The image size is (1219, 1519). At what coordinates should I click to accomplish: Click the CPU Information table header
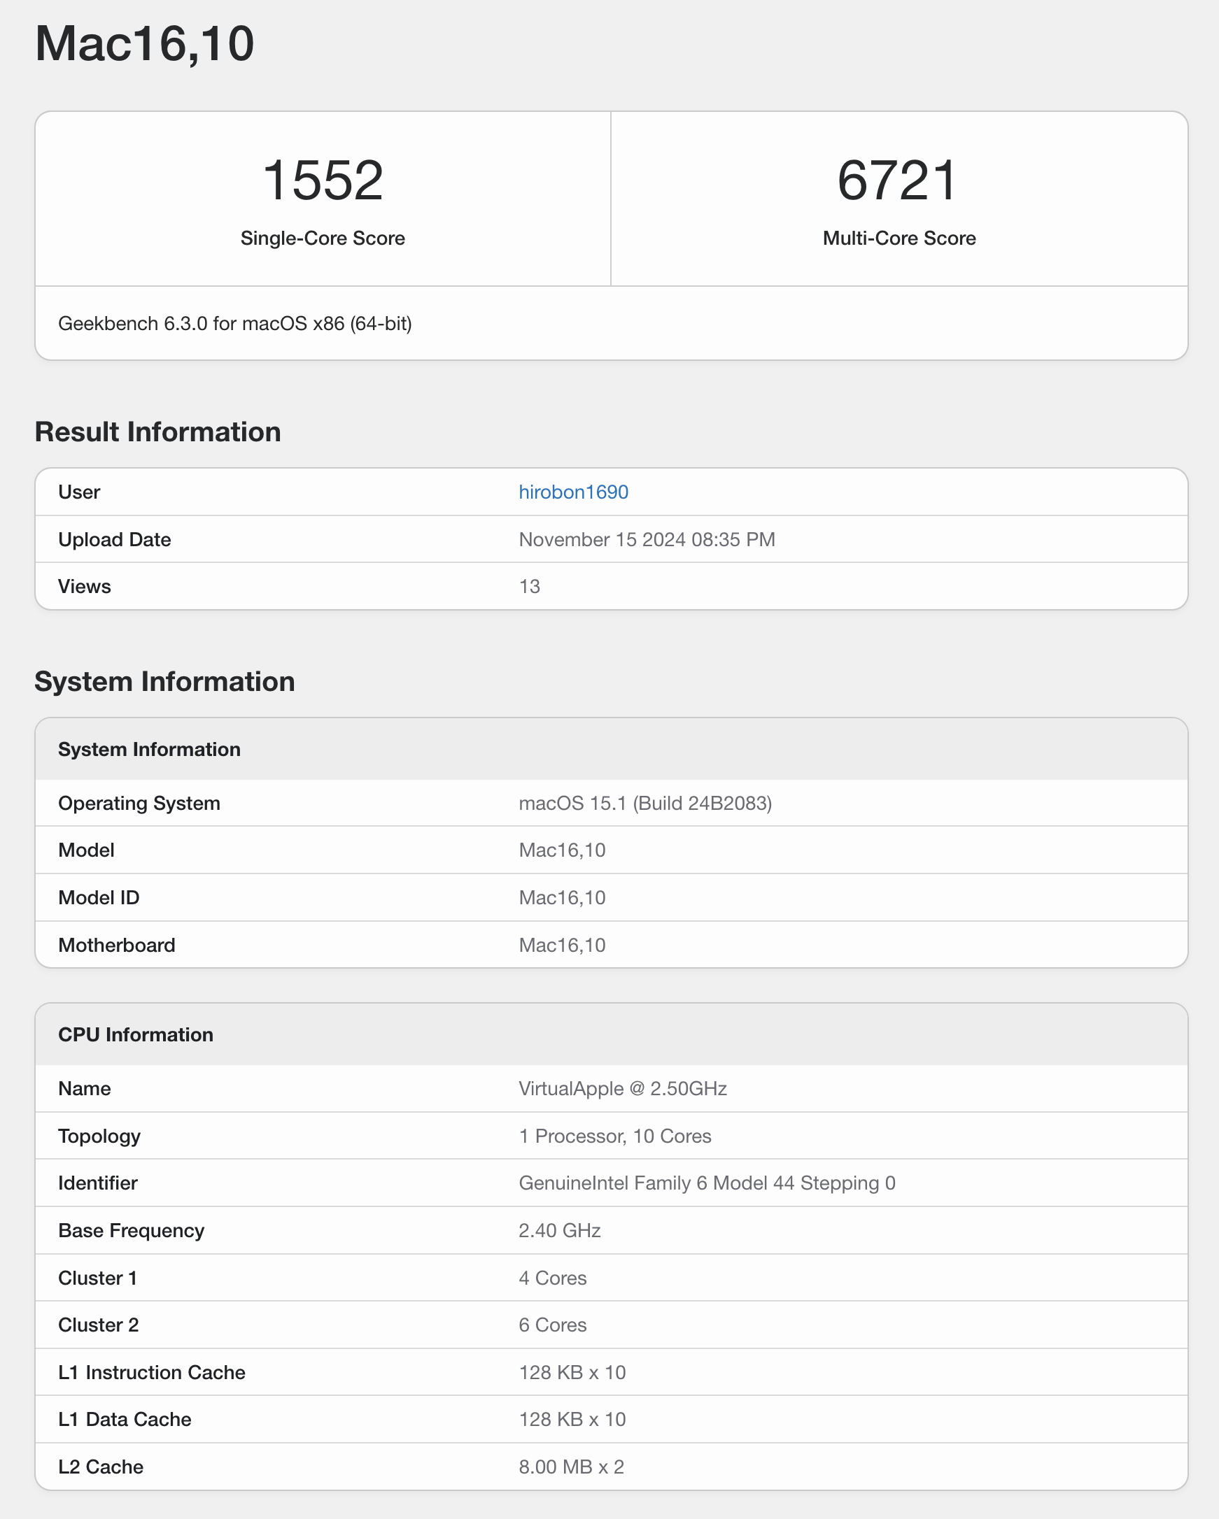coord(136,1034)
